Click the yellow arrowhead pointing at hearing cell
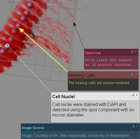The width and height of the screenshot is (140, 139). point(21,30)
